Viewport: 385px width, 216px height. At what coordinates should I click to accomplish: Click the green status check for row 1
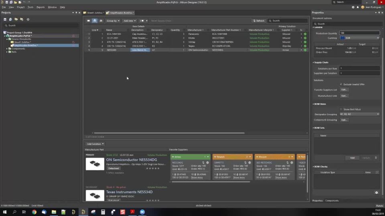tap(305, 34)
